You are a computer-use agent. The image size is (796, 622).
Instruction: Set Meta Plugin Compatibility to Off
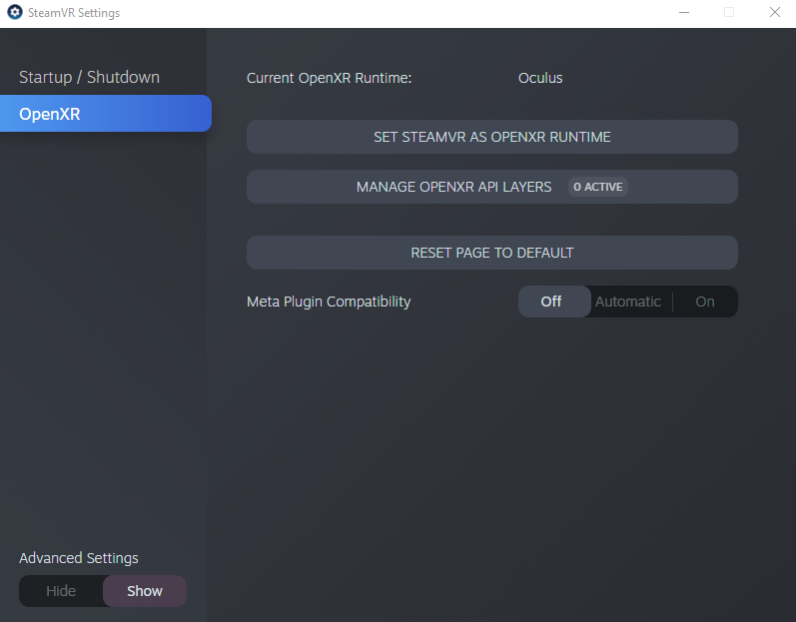click(551, 302)
